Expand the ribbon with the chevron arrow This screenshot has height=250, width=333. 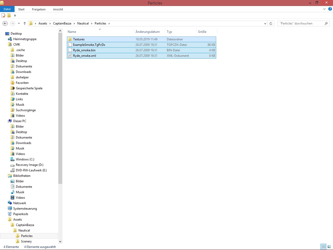point(324,9)
